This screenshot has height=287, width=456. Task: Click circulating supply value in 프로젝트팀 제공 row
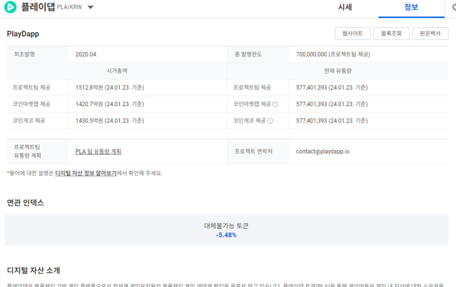(332, 88)
